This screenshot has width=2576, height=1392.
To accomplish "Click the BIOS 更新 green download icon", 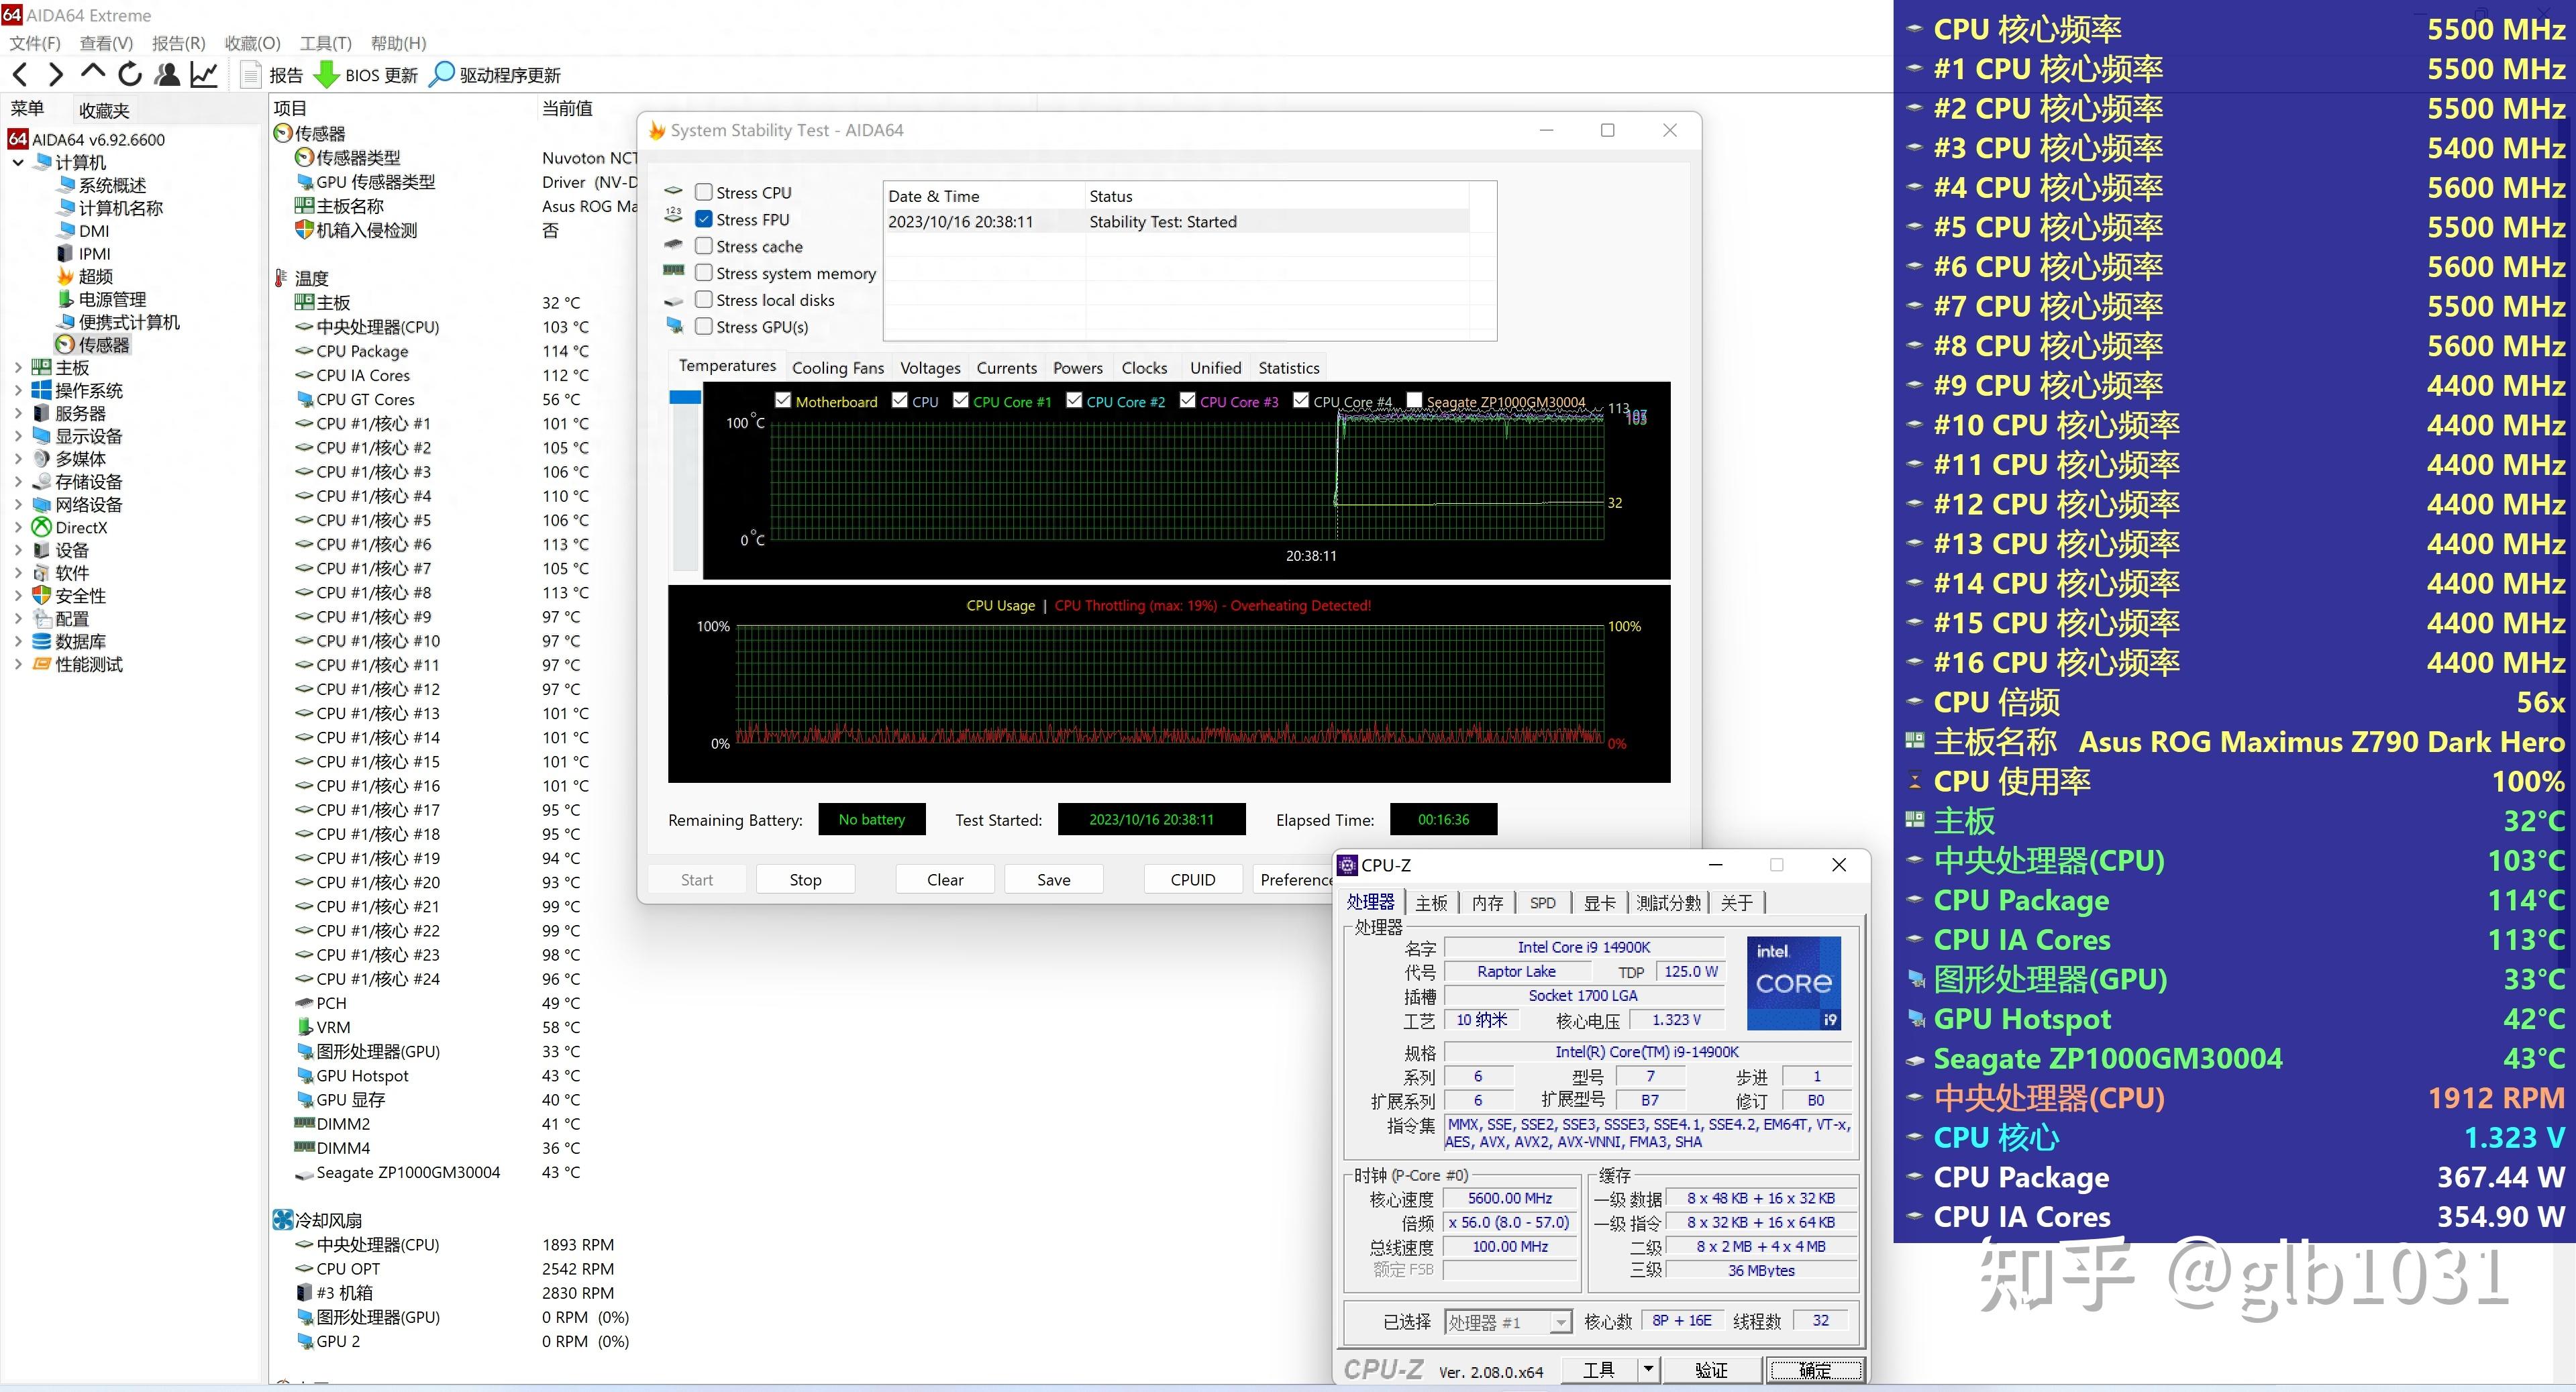I will (326, 75).
